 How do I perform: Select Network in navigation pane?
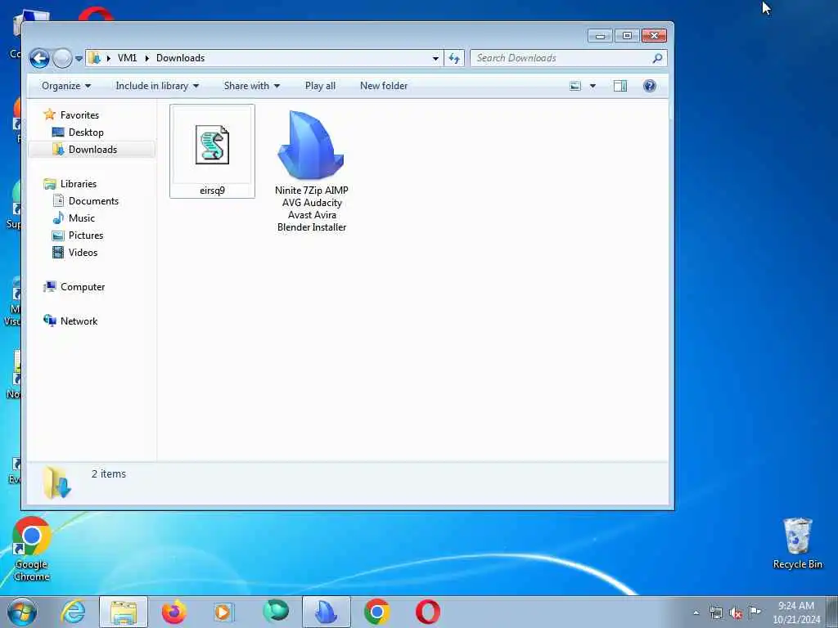coord(79,321)
